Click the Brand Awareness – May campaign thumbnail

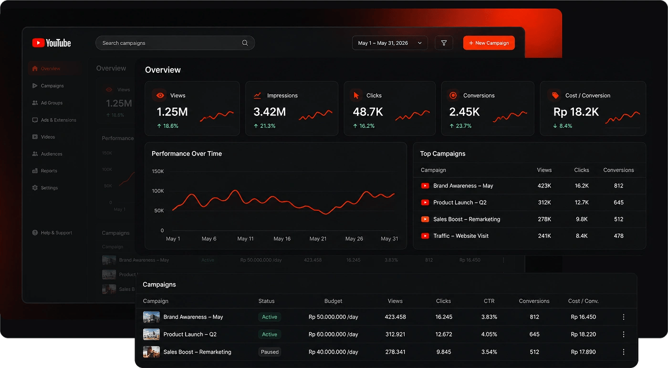[x=151, y=317]
